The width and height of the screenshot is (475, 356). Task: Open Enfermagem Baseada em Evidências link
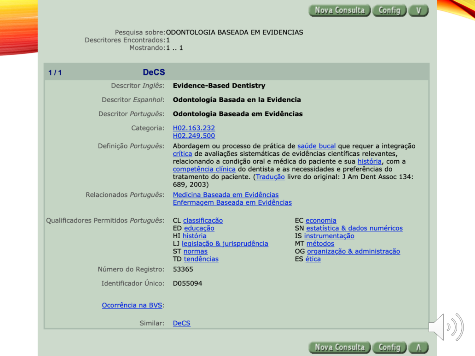click(x=233, y=202)
